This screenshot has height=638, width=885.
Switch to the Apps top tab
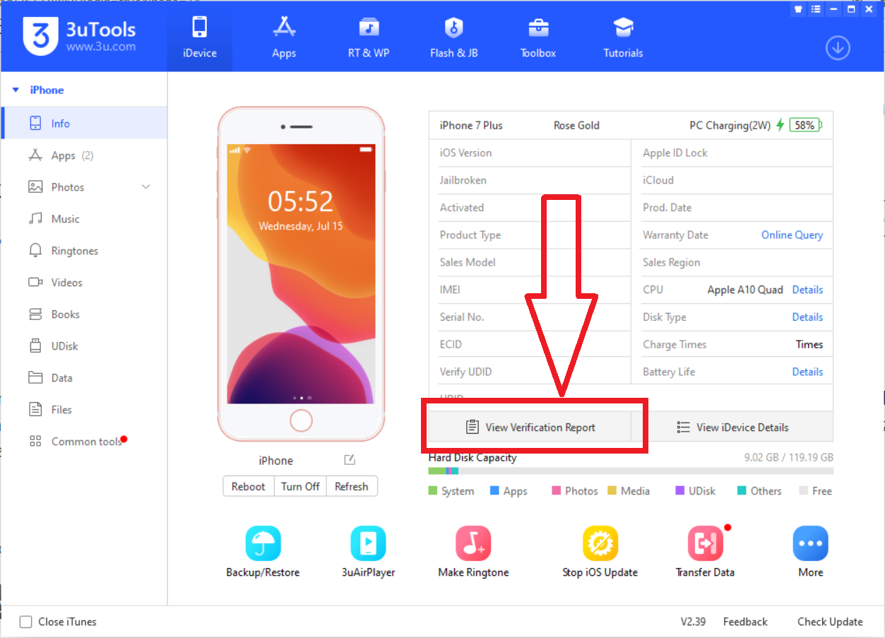click(x=284, y=36)
